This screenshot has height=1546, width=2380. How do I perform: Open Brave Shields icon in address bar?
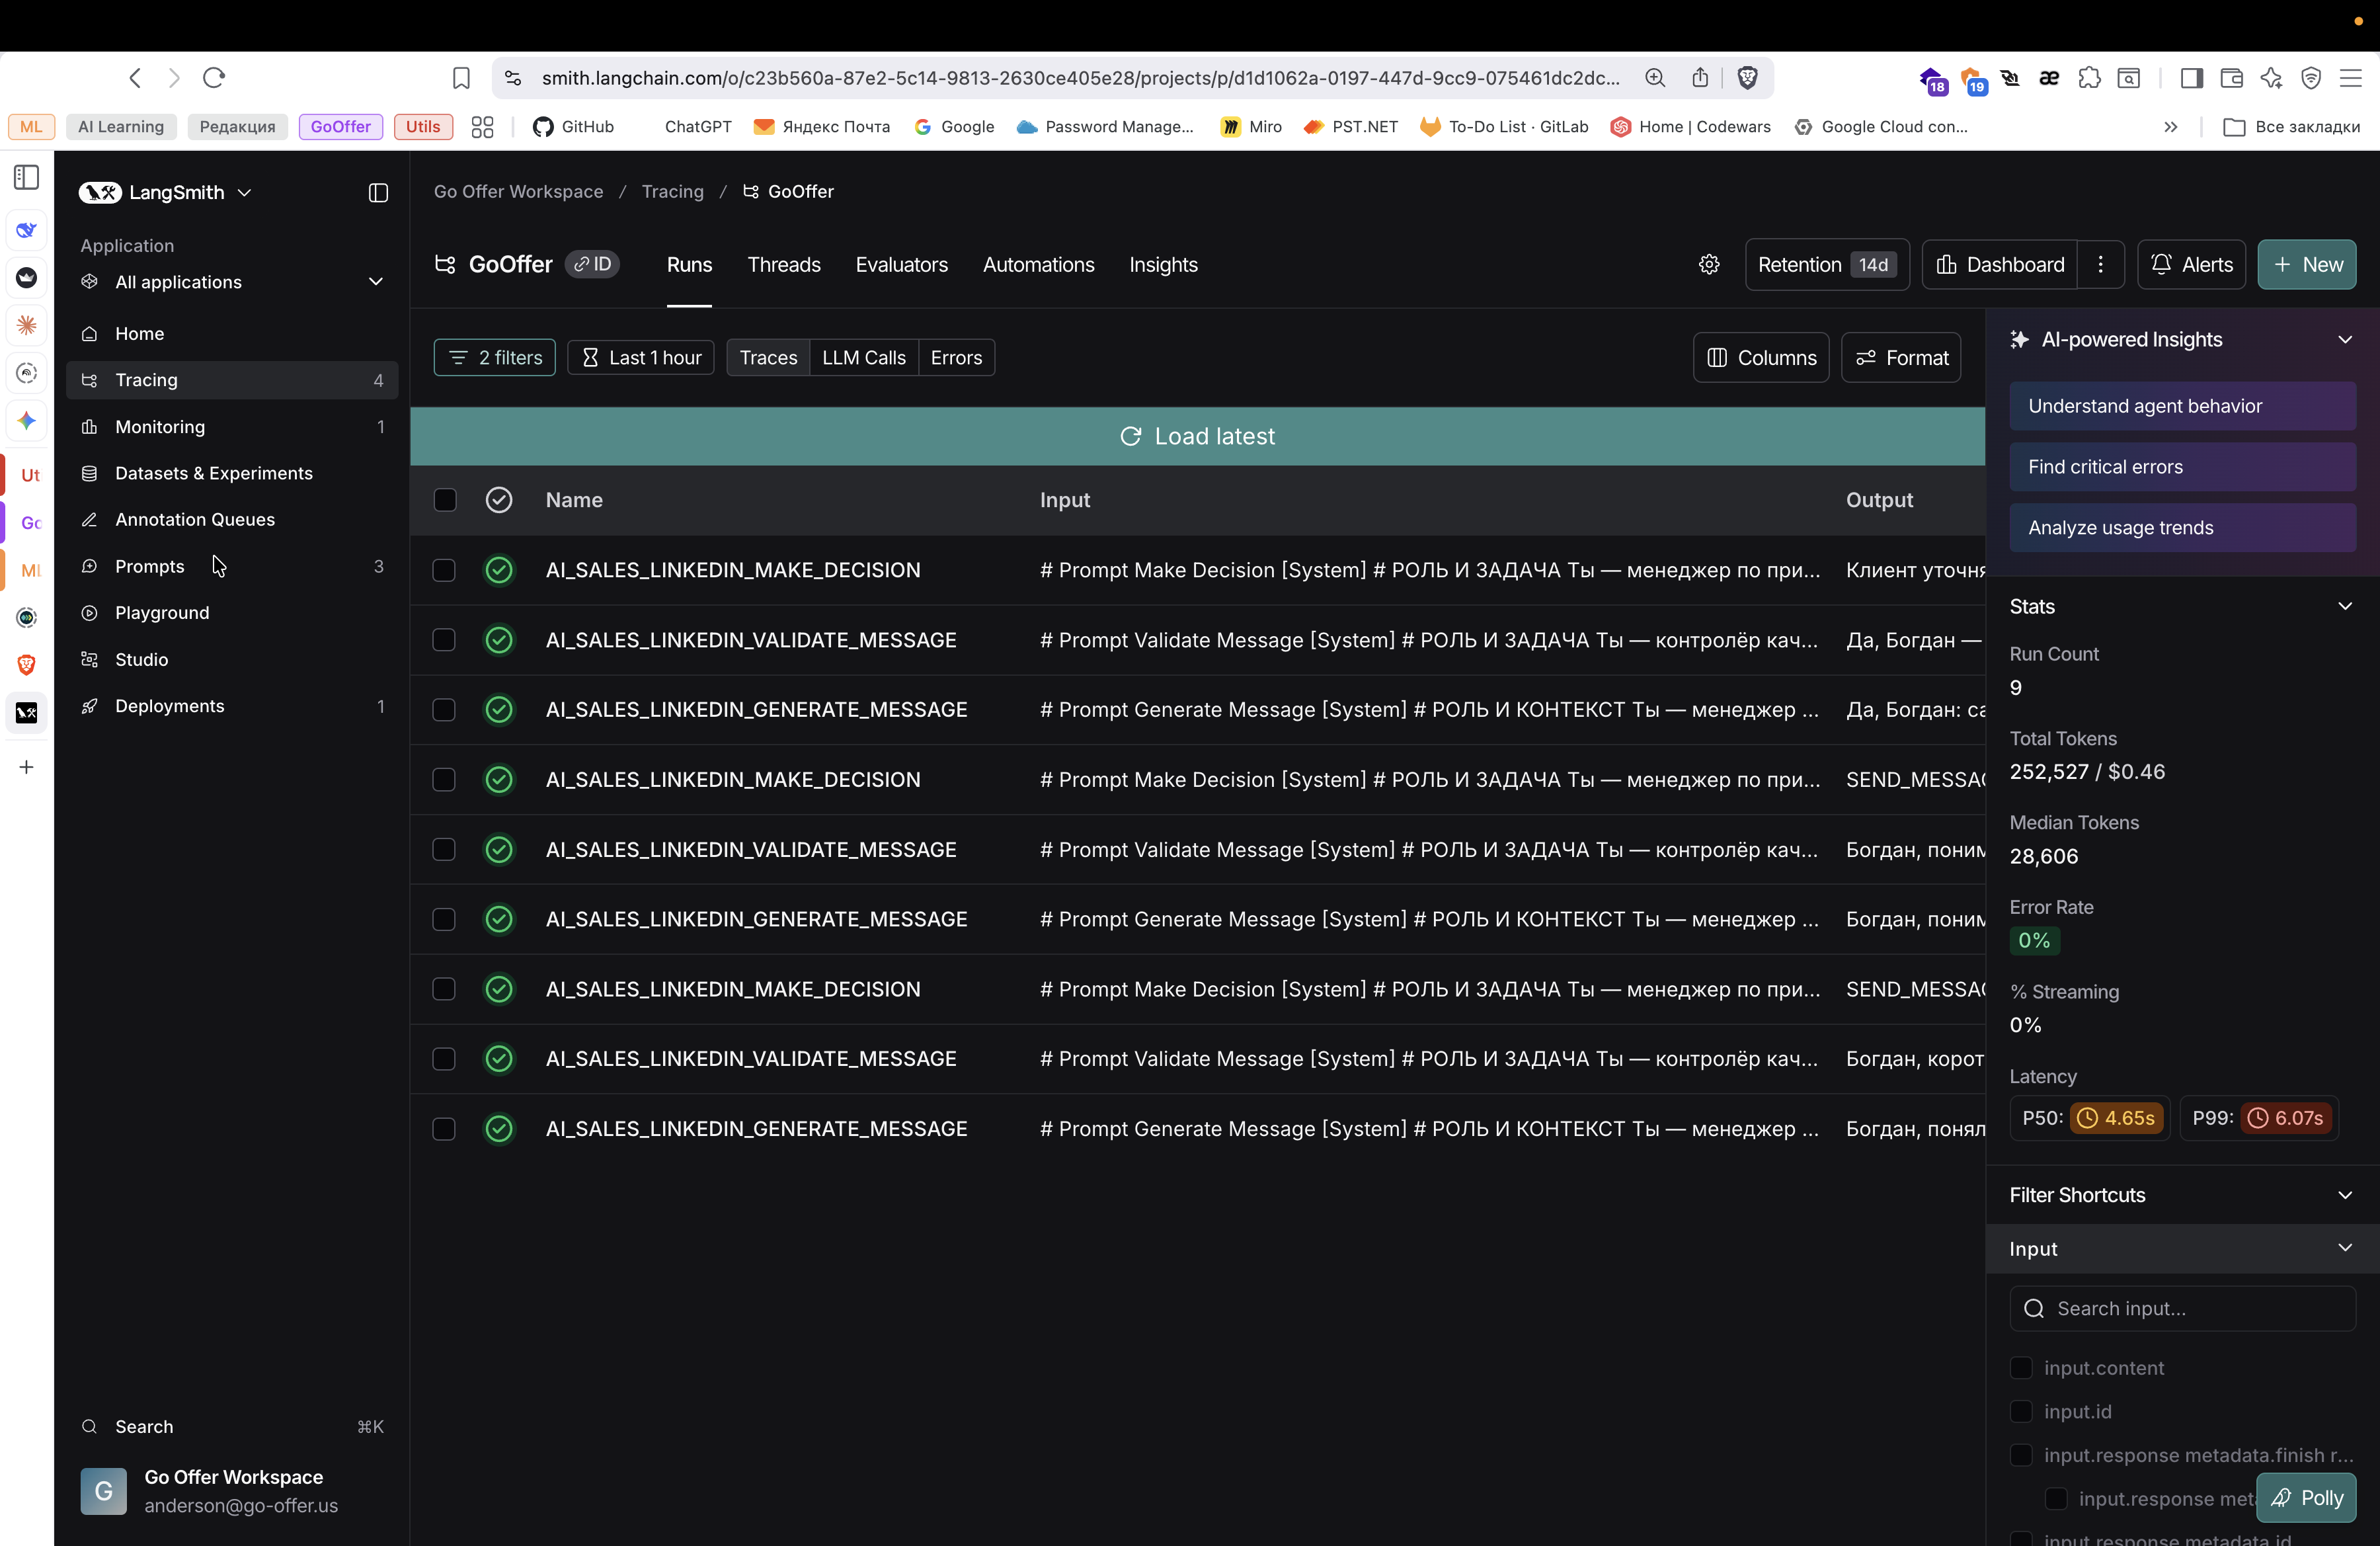[1748, 78]
